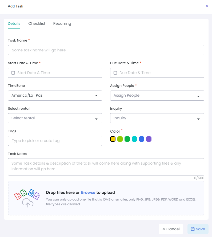Pick the blue color swatch

coord(142,139)
